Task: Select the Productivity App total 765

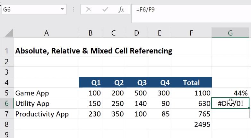Action: click(191, 114)
